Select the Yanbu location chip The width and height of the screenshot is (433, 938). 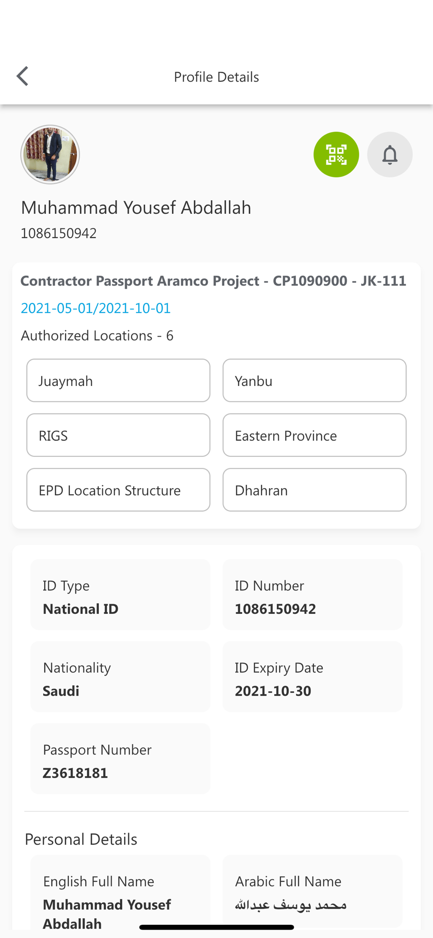314,380
